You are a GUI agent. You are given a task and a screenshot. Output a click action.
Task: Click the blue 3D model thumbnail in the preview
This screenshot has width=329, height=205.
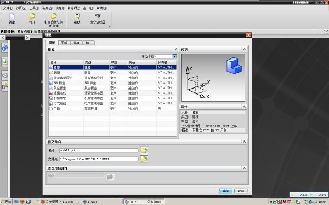point(234,66)
